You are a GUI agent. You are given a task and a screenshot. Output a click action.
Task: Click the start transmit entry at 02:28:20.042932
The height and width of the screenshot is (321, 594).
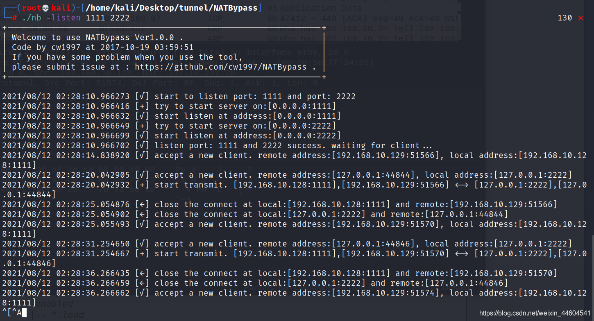point(295,190)
